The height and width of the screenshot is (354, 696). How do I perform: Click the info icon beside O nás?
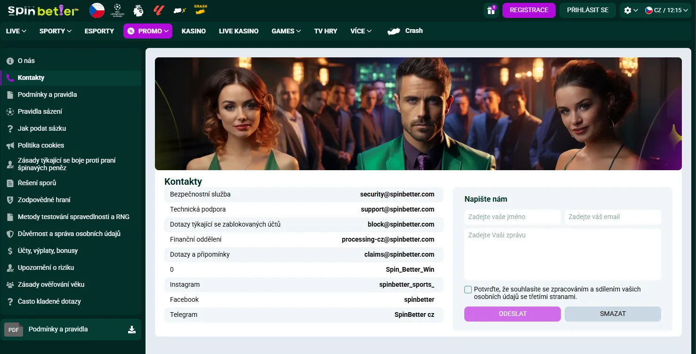click(10, 61)
